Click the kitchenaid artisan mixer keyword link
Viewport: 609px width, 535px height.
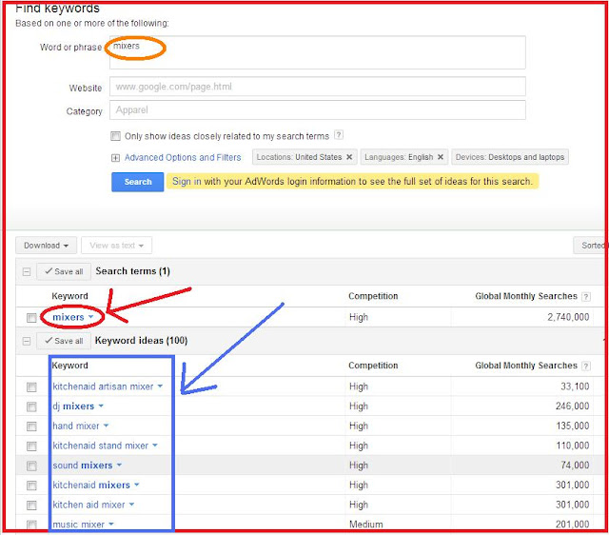click(103, 386)
